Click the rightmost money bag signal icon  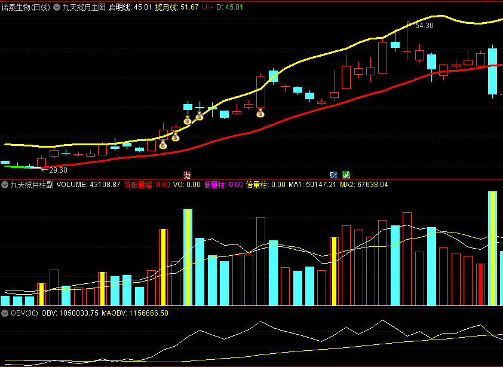(x=260, y=113)
